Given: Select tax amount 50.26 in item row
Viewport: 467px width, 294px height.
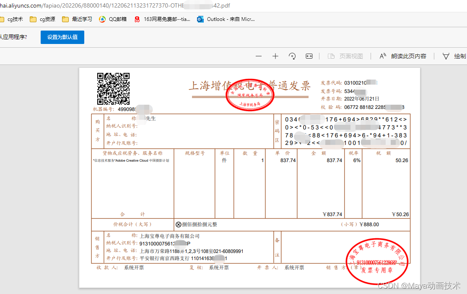Looking at the screenshot, I should click(402, 160).
